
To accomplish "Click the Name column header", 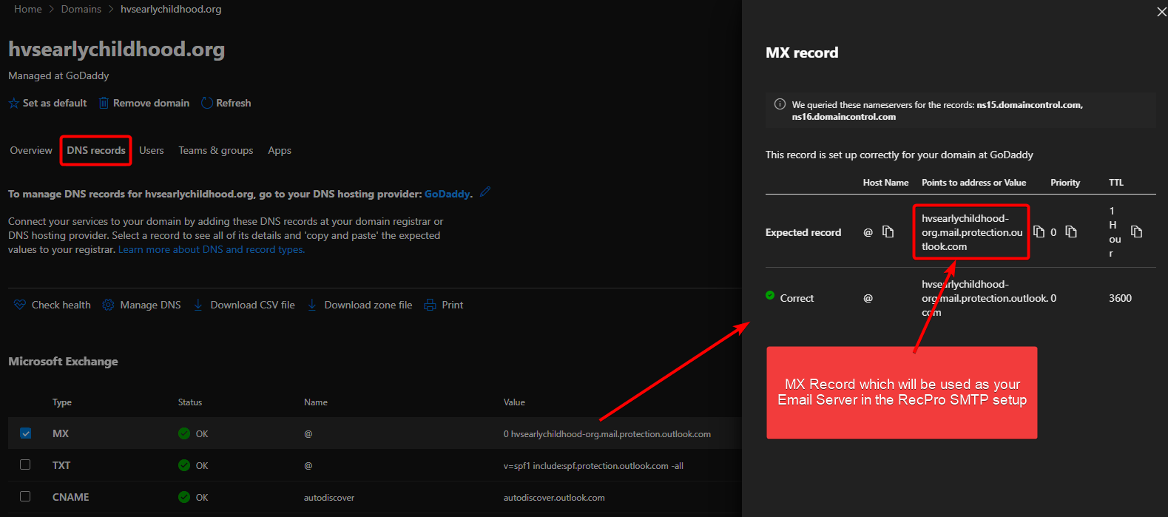I will coord(316,402).
